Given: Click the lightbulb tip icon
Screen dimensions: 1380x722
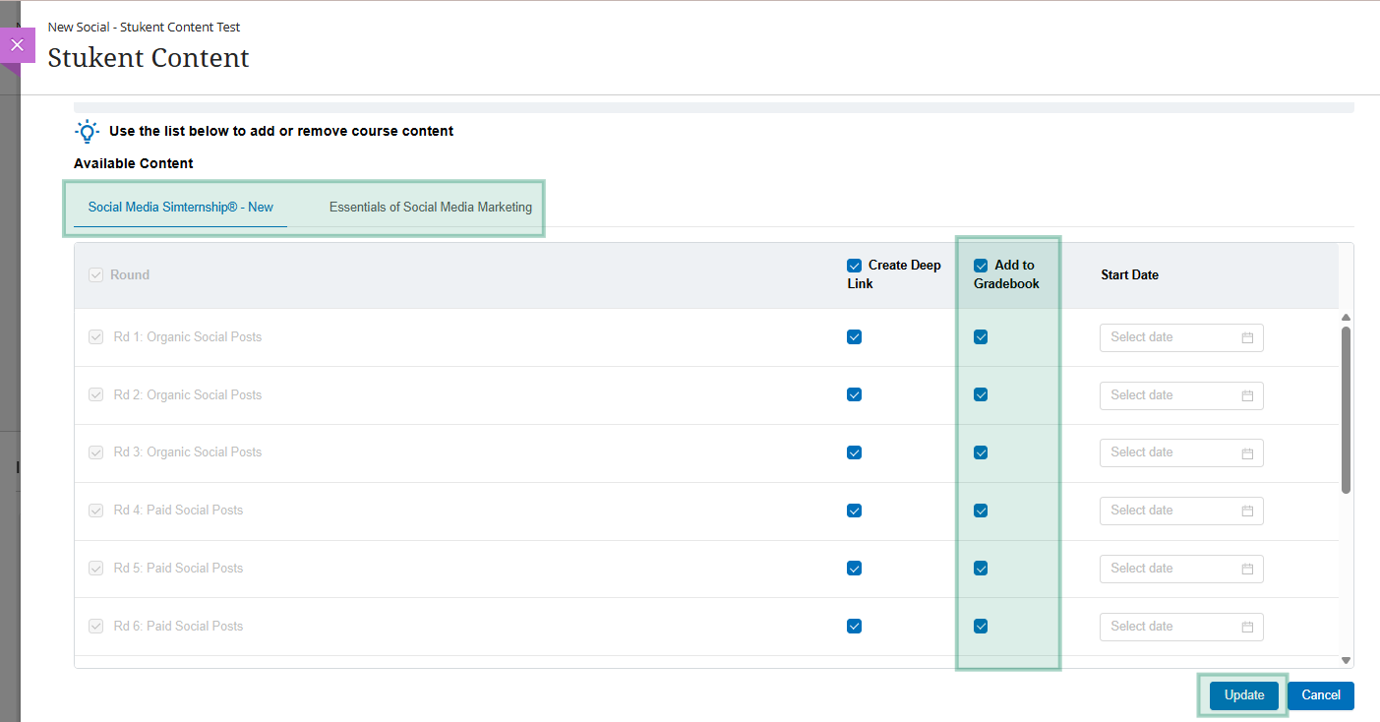Looking at the screenshot, I should (88, 132).
